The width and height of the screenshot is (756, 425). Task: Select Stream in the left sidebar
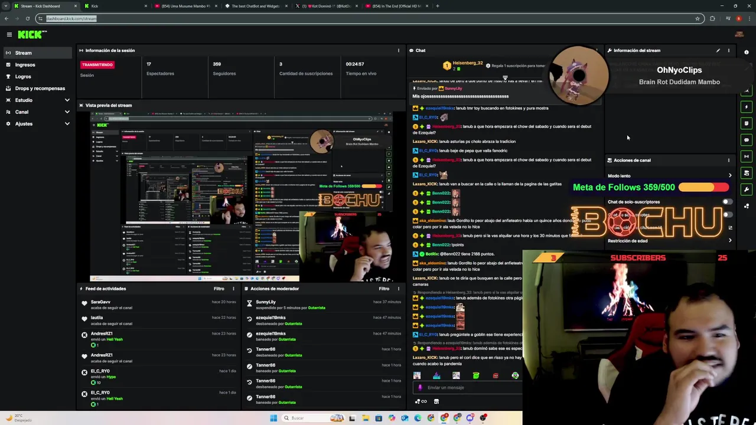[38, 53]
